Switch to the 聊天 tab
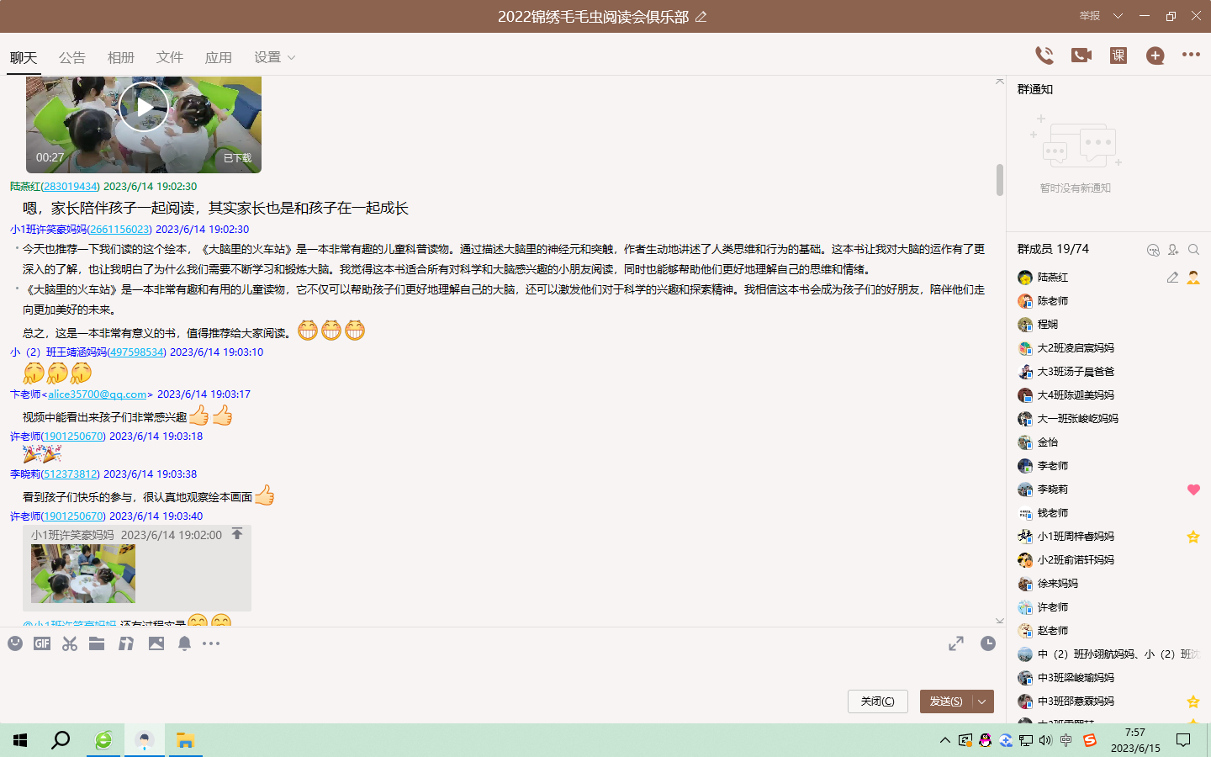Viewport: 1211px width, 757px height. click(x=24, y=57)
